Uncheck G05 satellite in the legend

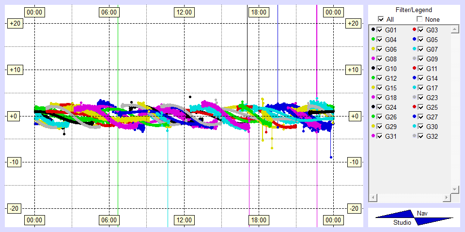click(x=421, y=40)
